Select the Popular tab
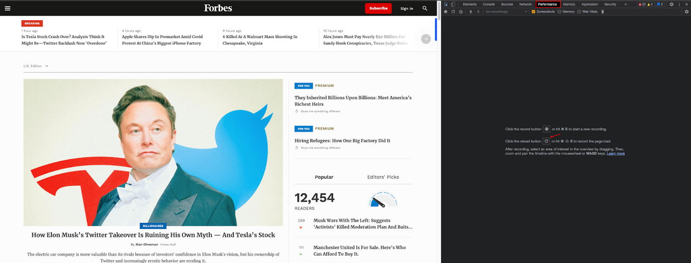This screenshot has height=263, width=691. [x=324, y=177]
